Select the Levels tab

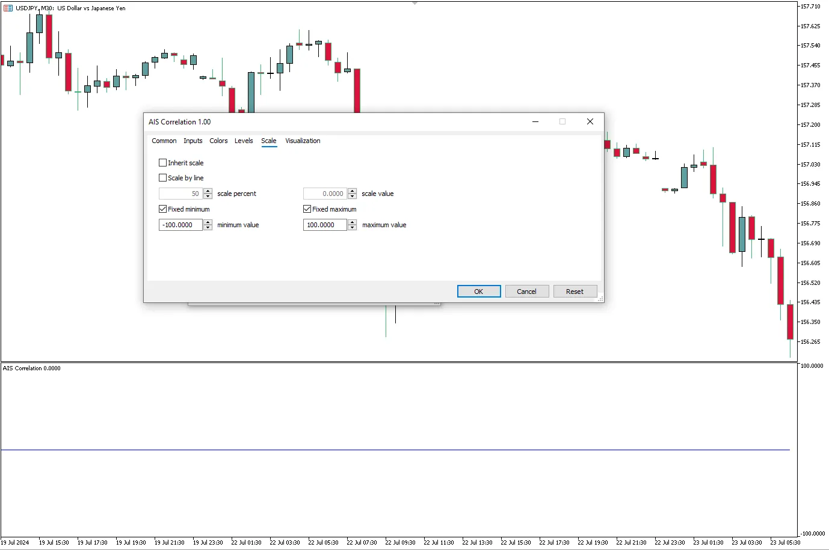(x=244, y=141)
